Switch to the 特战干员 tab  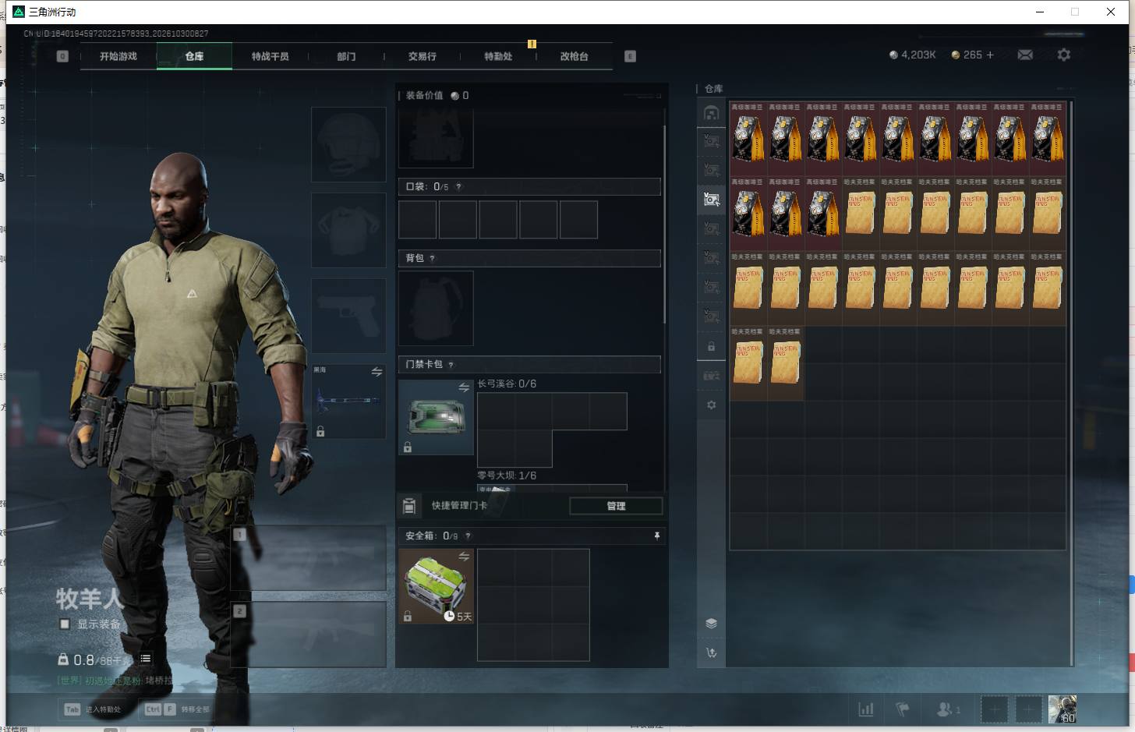pos(270,56)
